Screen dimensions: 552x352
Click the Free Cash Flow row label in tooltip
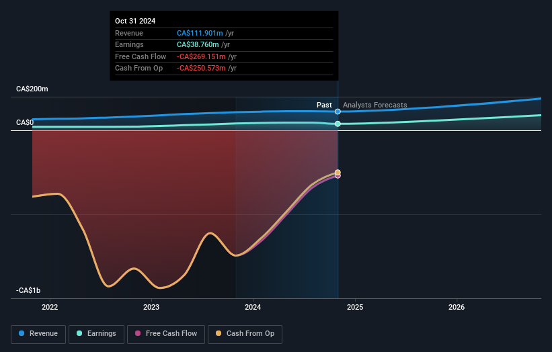141,56
